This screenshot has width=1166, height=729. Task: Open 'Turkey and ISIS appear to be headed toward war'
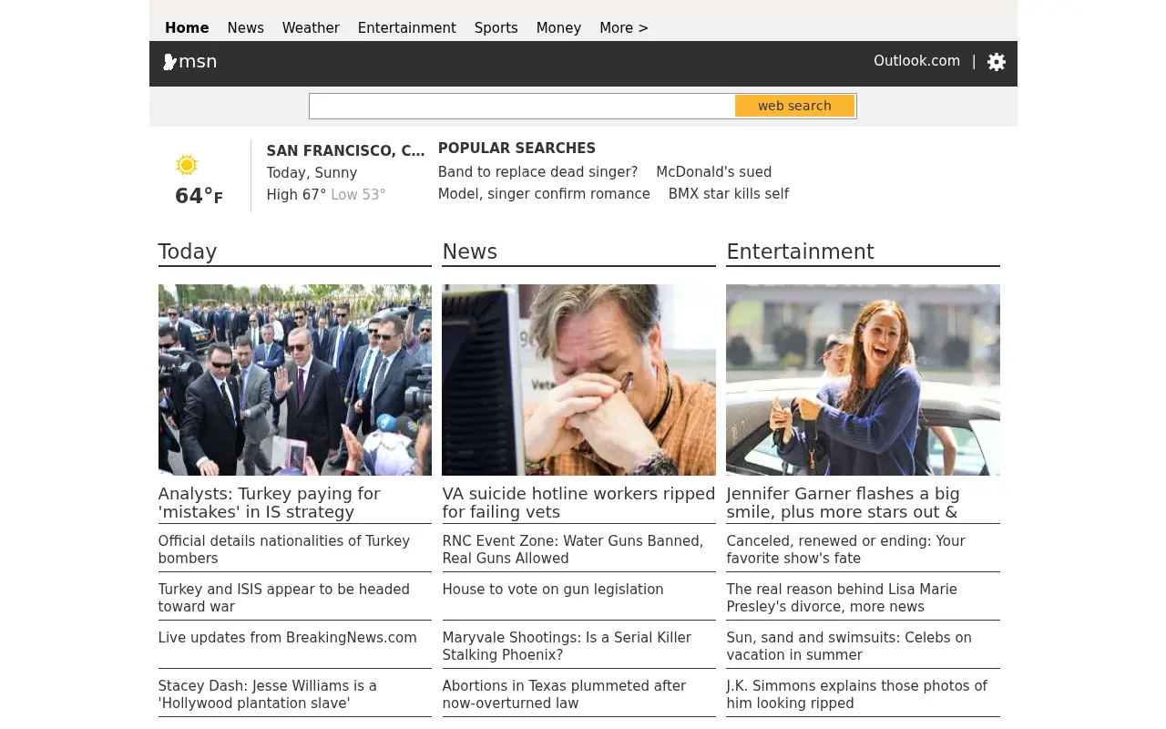[284, 598]
